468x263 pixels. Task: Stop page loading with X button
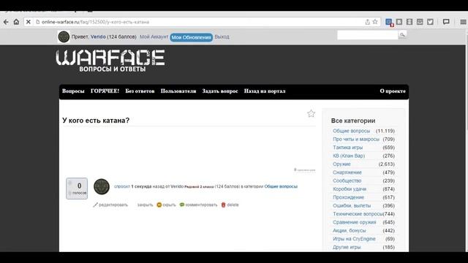[29, 22]
